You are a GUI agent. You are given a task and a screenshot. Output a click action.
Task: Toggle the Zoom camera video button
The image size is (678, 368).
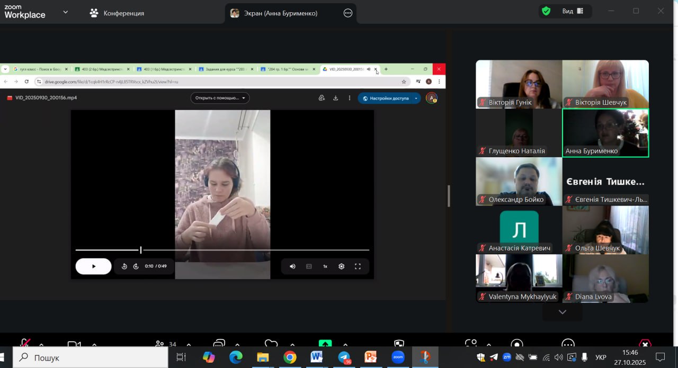pyautogui.click(x=74, y=344)
